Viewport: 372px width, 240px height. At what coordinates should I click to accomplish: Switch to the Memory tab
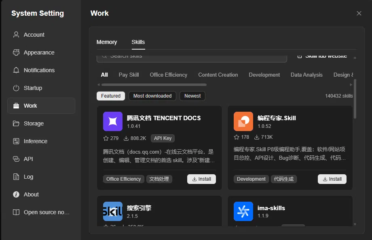point(107,42)
